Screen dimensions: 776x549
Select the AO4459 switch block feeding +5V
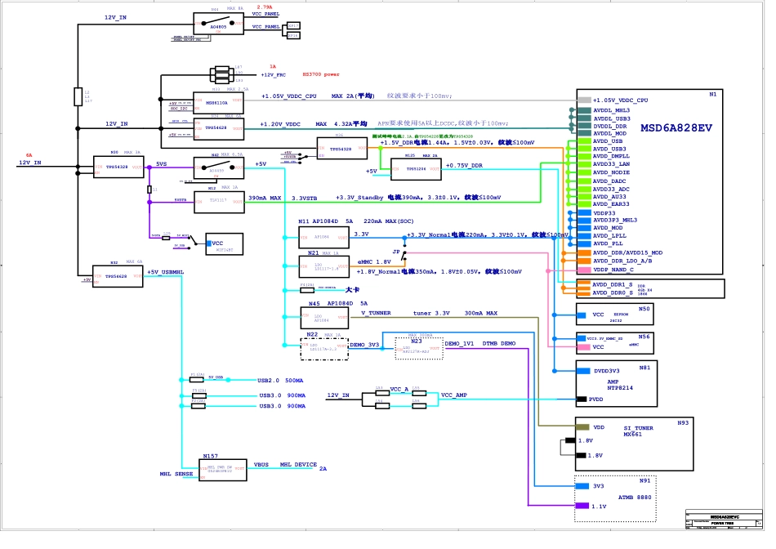tap(217, 167)
